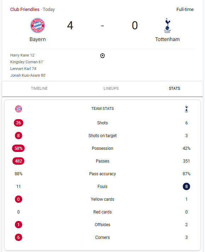Click the Bayern team name

37,39
